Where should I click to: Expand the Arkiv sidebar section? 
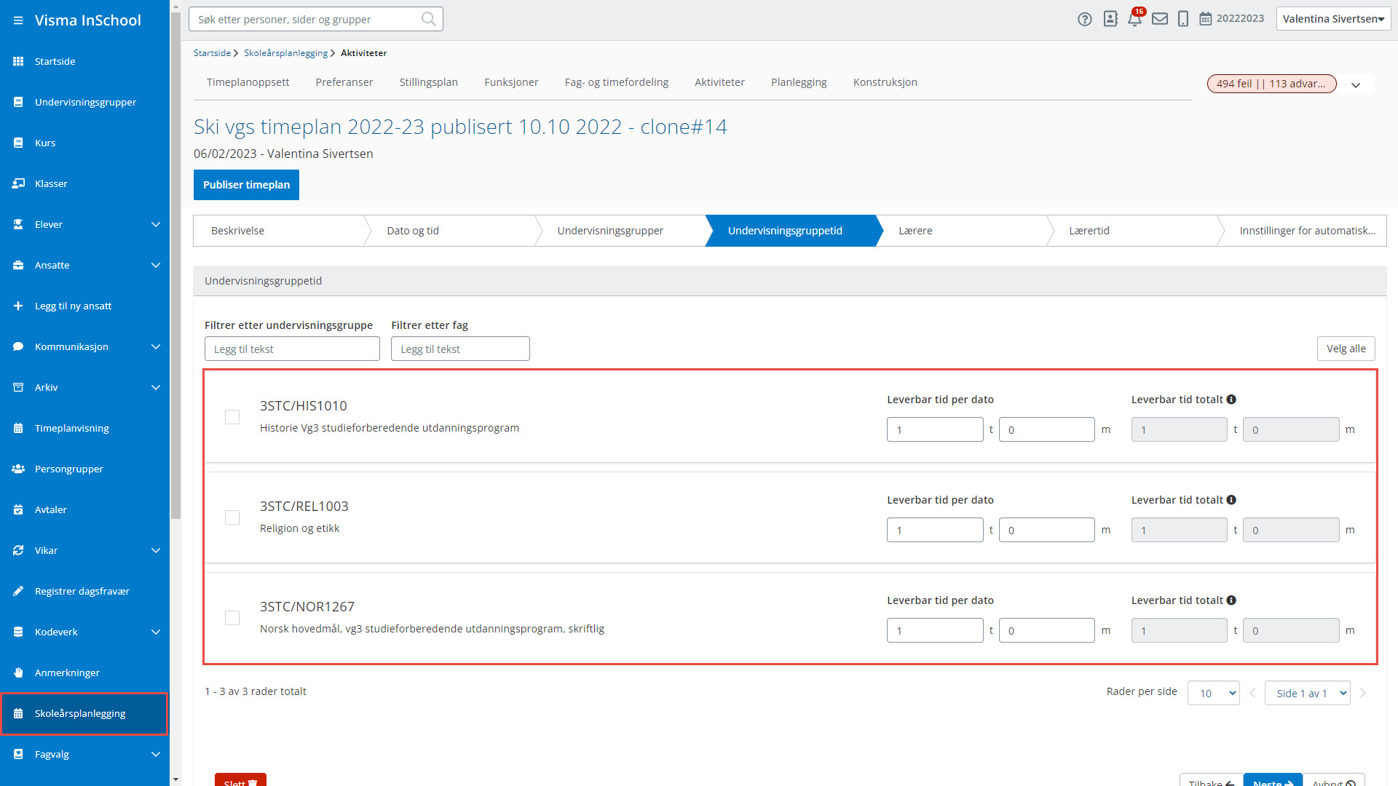[x=155, y=387]
